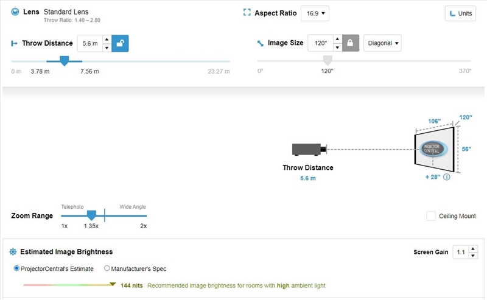487x300 pixels.
Task: Decrease Image Size with down arrow
Action: (x=337, y=47)
